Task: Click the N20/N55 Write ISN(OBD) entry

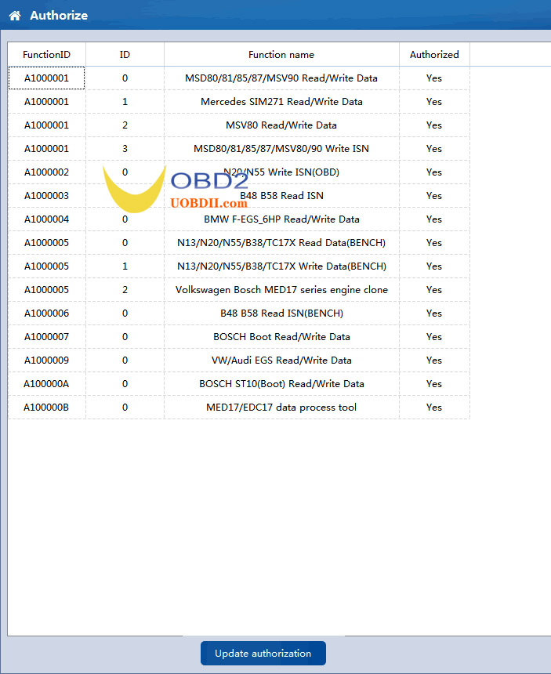Action: tap(281, 172)
